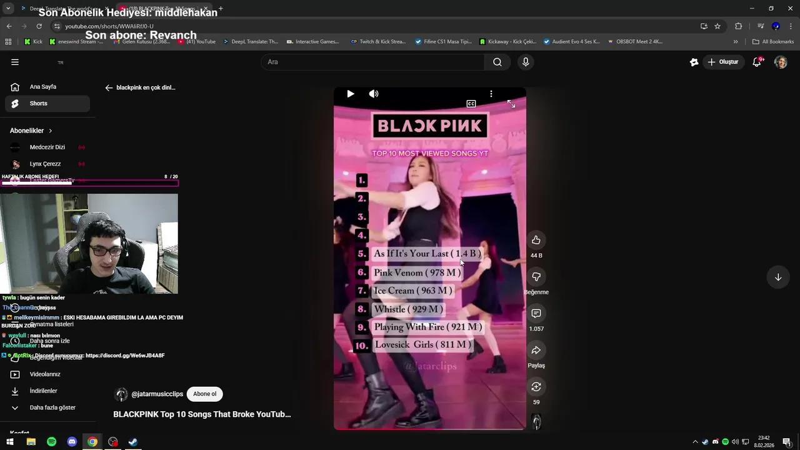Open Steam from the taskbar
The height and width of the screenshot is (450, 800).
click(133, 442)
